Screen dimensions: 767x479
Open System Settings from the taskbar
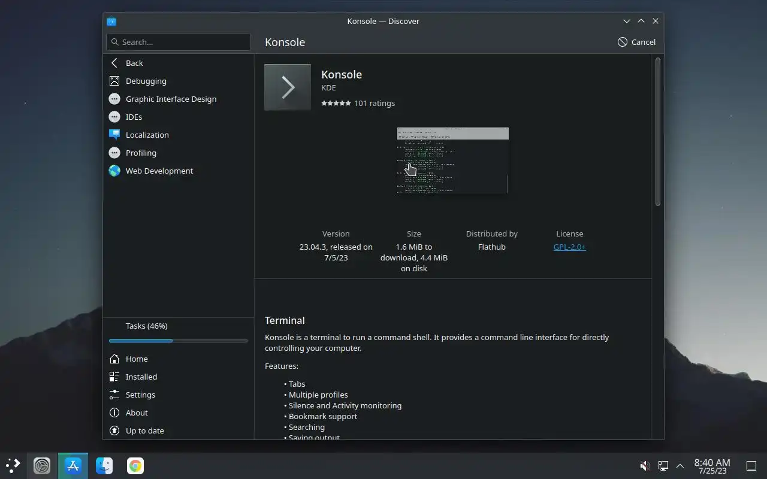tap(42, 465)
